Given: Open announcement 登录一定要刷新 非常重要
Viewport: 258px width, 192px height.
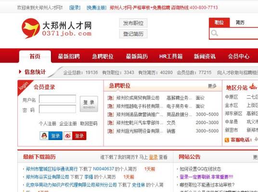Looking at the screenshot, I should pos(206,177).
